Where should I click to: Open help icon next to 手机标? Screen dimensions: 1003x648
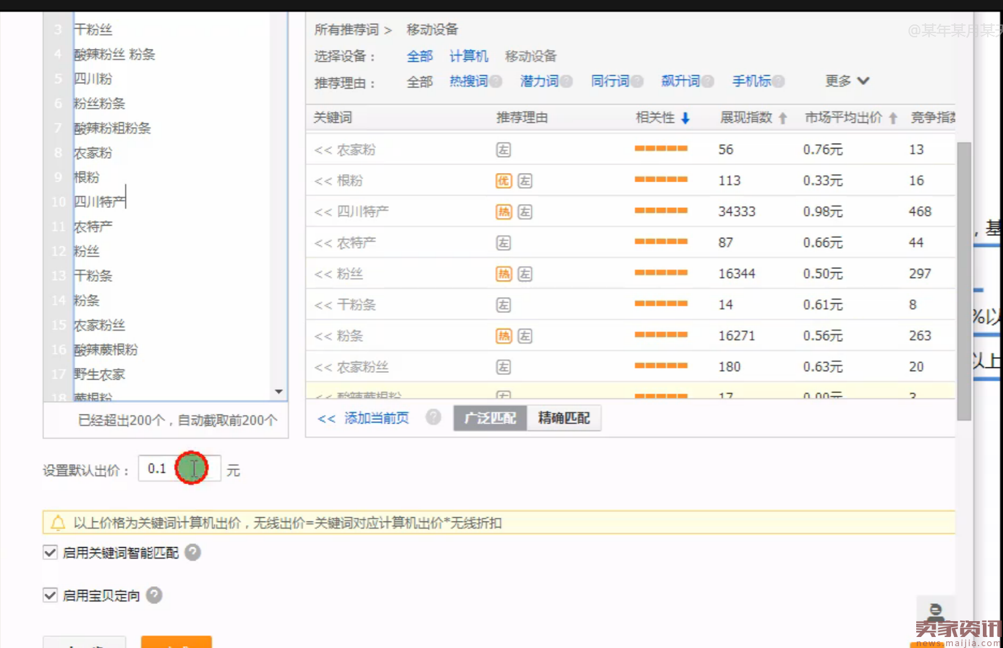(x=778, y=81)
